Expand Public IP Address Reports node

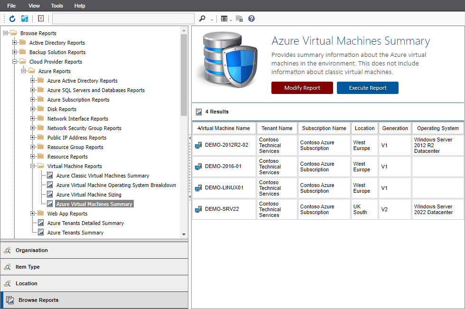[32, 138]
